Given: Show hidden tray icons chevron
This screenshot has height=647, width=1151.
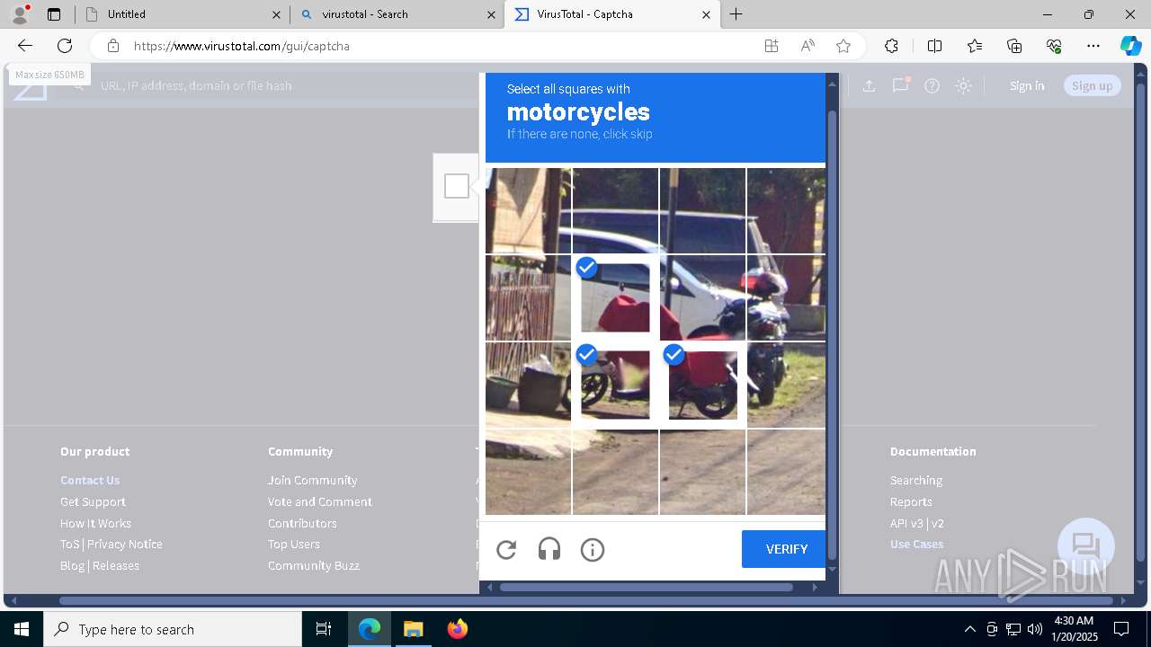Looking at the screenshot, I should point(969,629).
